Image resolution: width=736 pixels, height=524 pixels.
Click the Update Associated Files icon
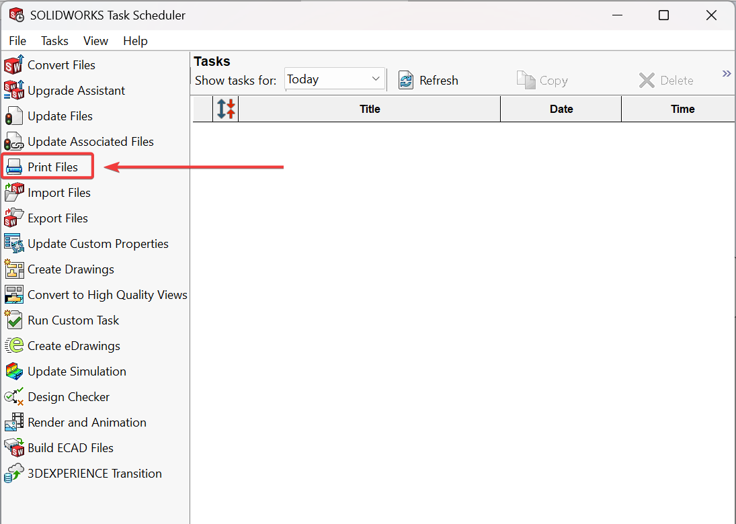(13, 141)
